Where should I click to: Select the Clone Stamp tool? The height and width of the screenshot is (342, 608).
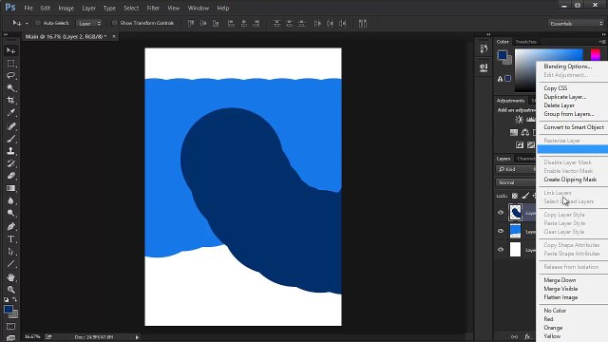pos(10,151)
